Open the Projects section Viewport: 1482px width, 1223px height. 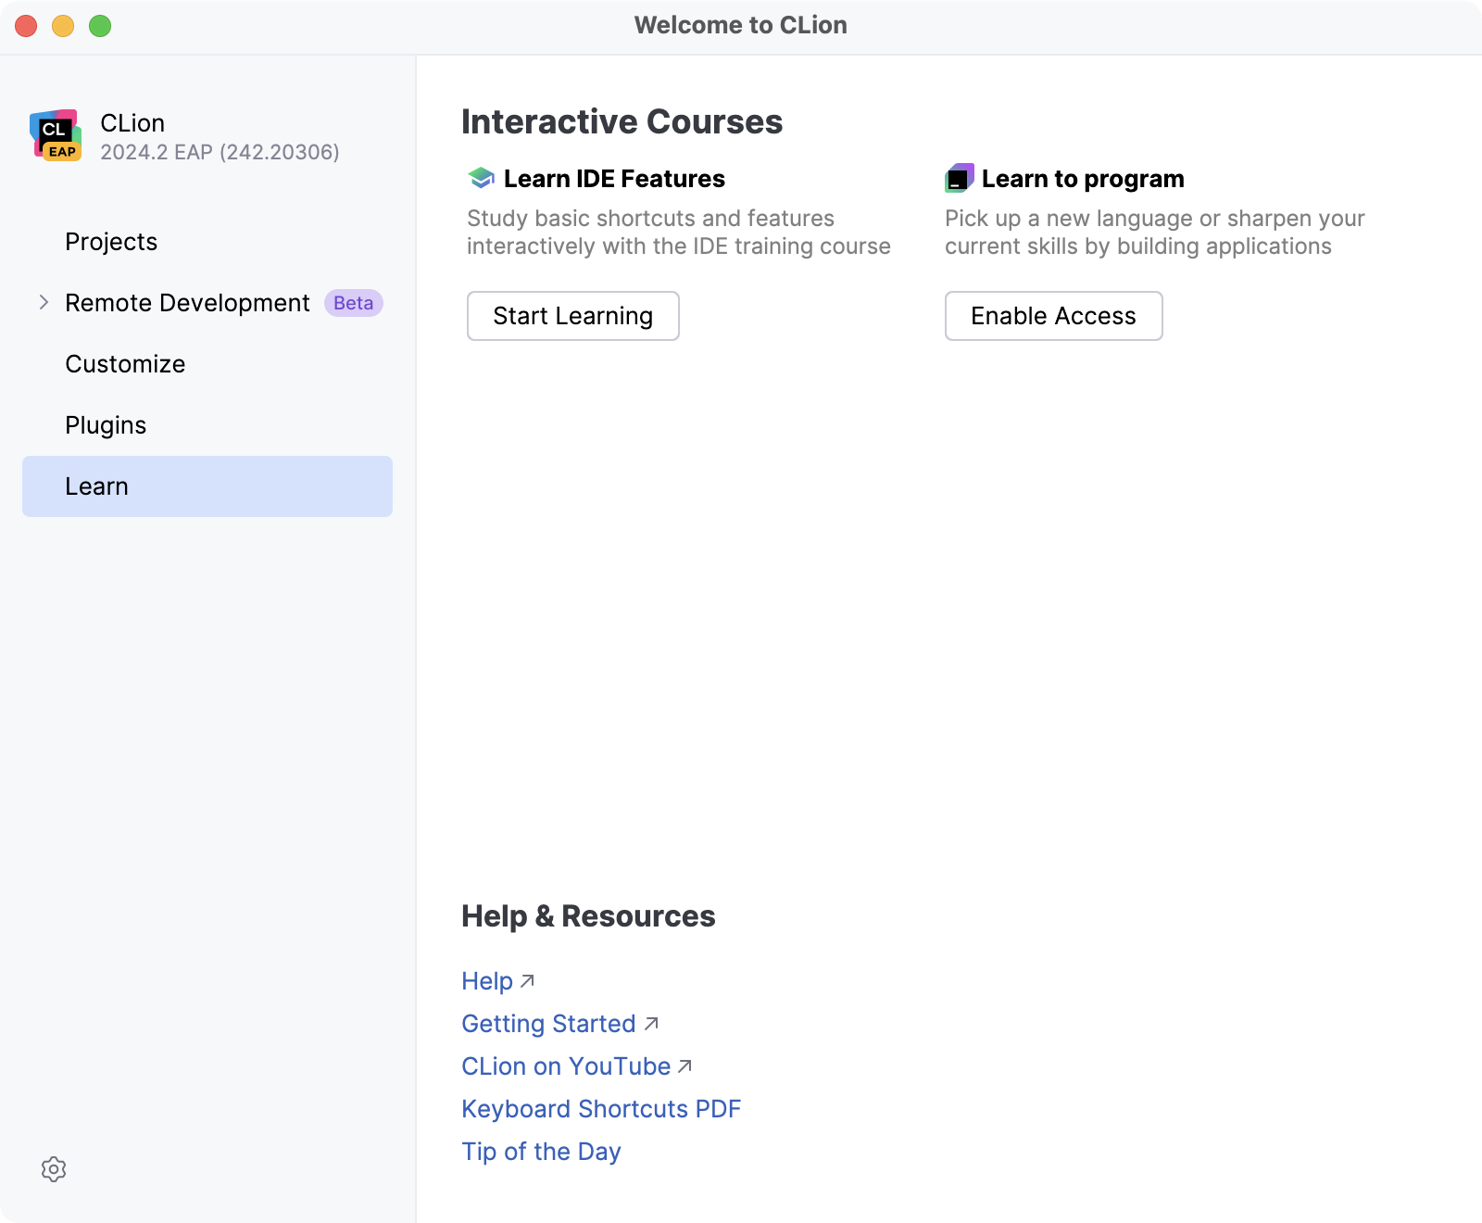click(111, 242)
